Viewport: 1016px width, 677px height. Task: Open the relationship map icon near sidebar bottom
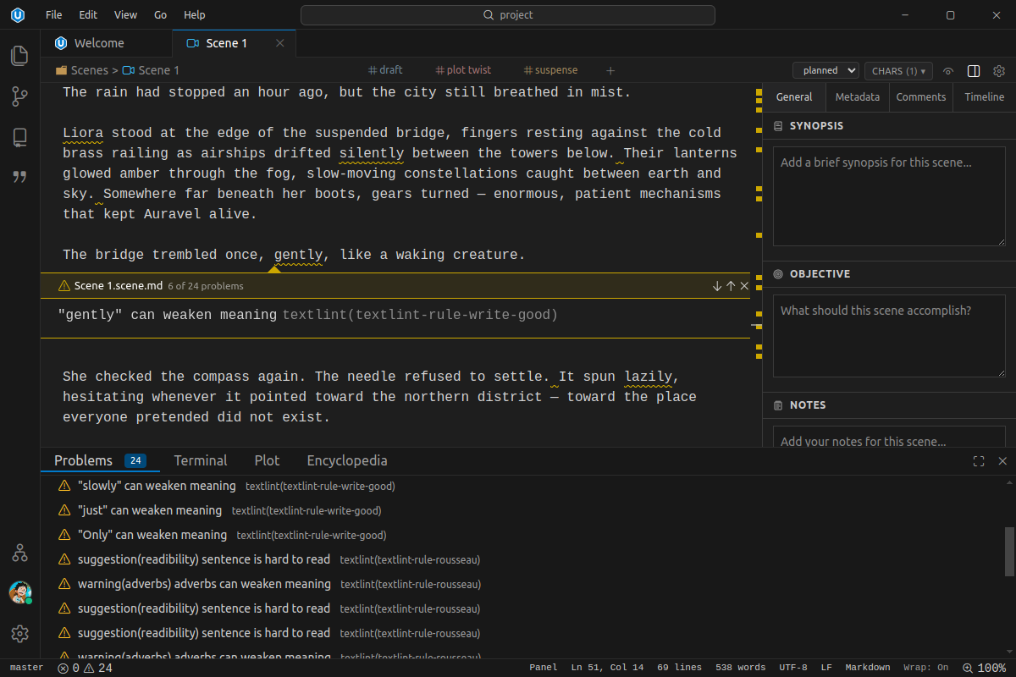[x=19, y=553]
